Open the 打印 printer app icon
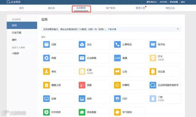The image size is (196, 117). pos(117,98)
